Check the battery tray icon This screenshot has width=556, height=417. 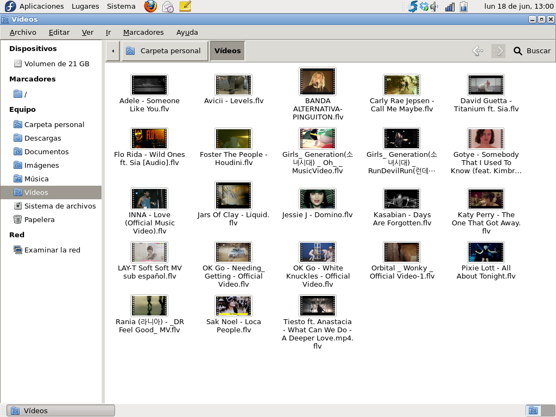[464, 7]
